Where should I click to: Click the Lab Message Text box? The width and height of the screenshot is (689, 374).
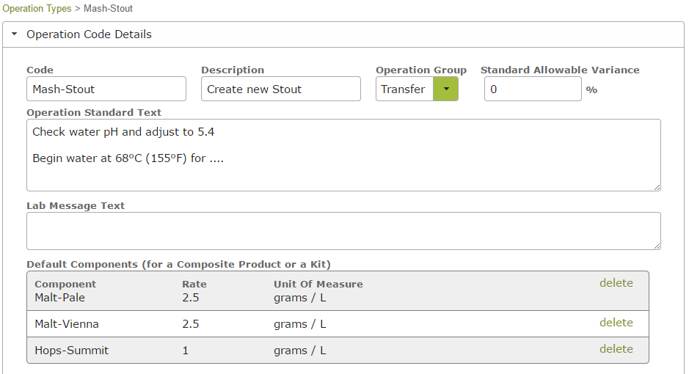point(343,231)
